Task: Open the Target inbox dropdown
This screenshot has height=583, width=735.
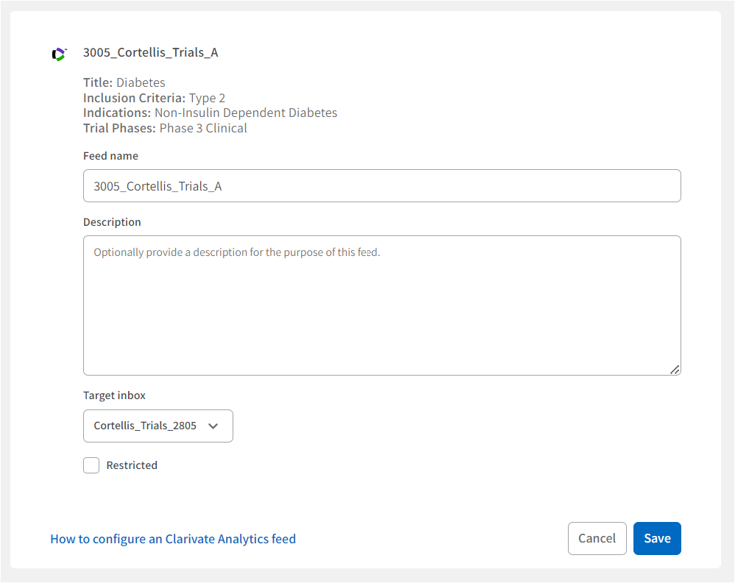Action: 158,426
